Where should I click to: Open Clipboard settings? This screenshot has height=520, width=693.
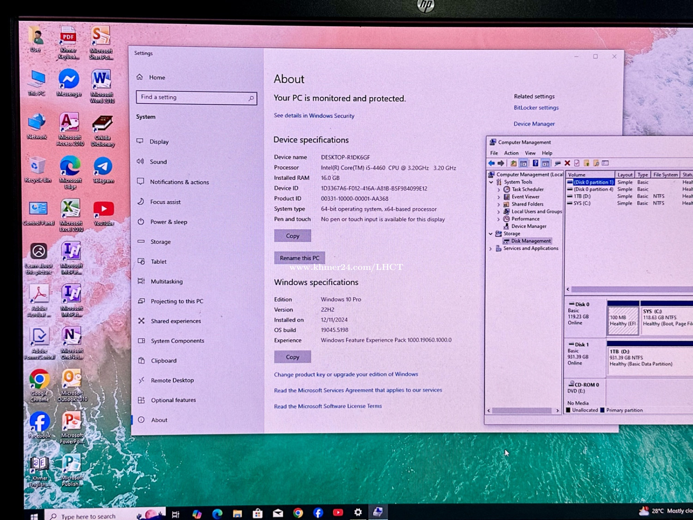(164, 361)
